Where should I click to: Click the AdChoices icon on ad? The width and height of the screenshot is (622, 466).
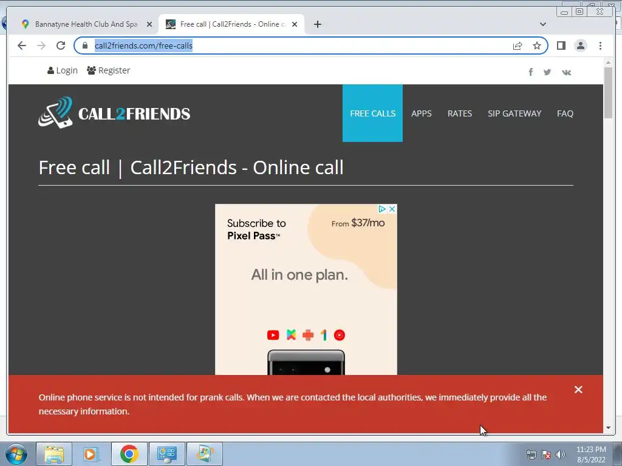tap(382, 209)
